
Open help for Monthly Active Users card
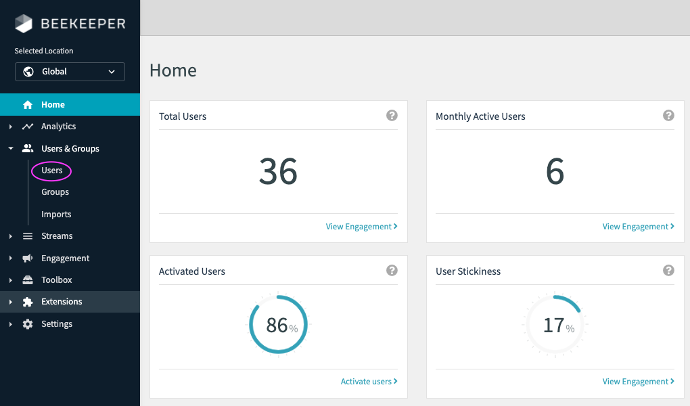click(668, 115)
